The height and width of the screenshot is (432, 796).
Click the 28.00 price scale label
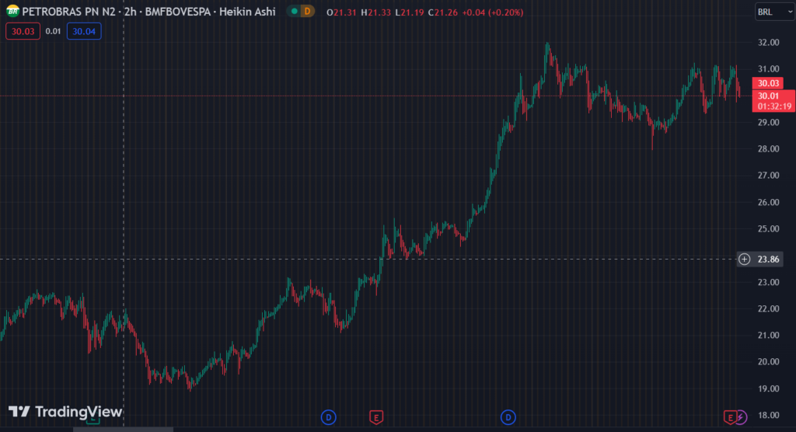pos(768,148)
